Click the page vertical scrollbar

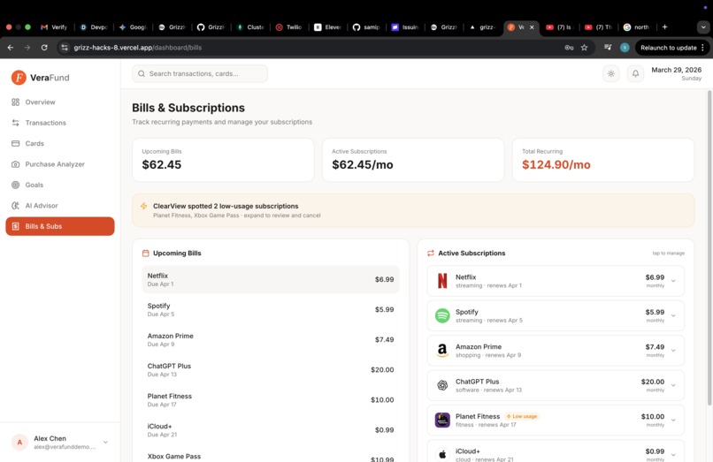click(x=709, y=247)
